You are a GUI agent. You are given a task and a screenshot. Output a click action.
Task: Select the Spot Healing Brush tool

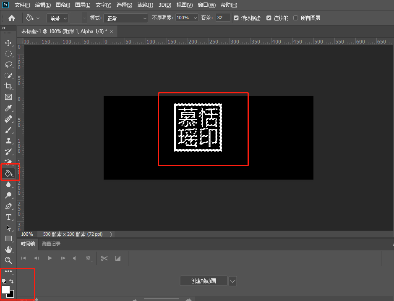click(8, 119)
